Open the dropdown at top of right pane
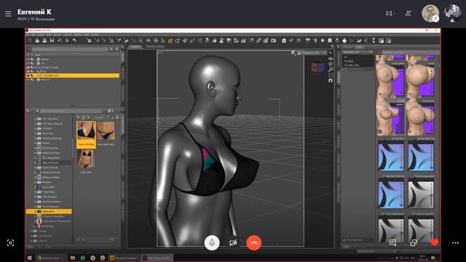 pos(358,52)
